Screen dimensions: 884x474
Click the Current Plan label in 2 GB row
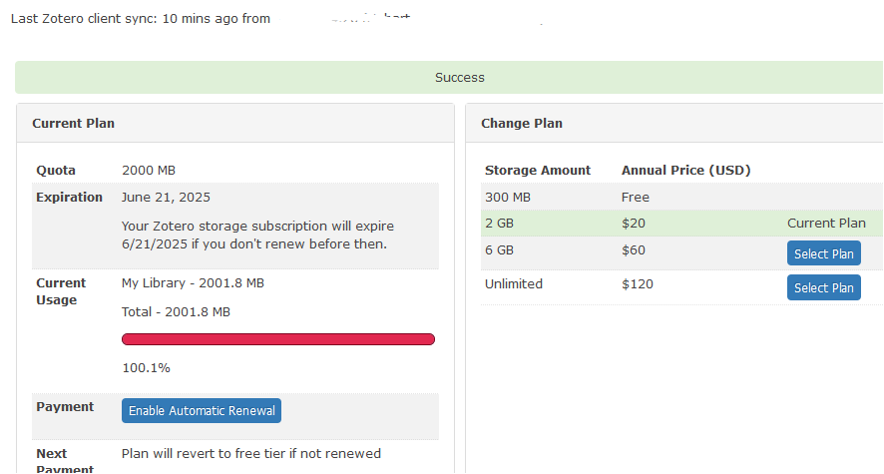tap(826, 224)
